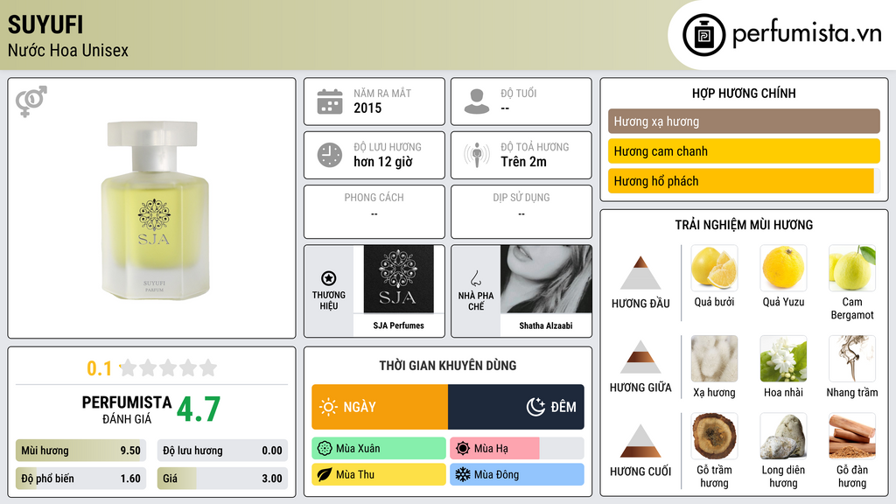
Task: Open the Xạ hương note image
Action: click(x=714, y=358)
